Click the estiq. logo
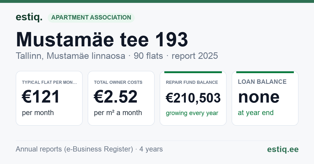This screenshot has width=314, height=164. pyautogui.click(x=29, y=17)
